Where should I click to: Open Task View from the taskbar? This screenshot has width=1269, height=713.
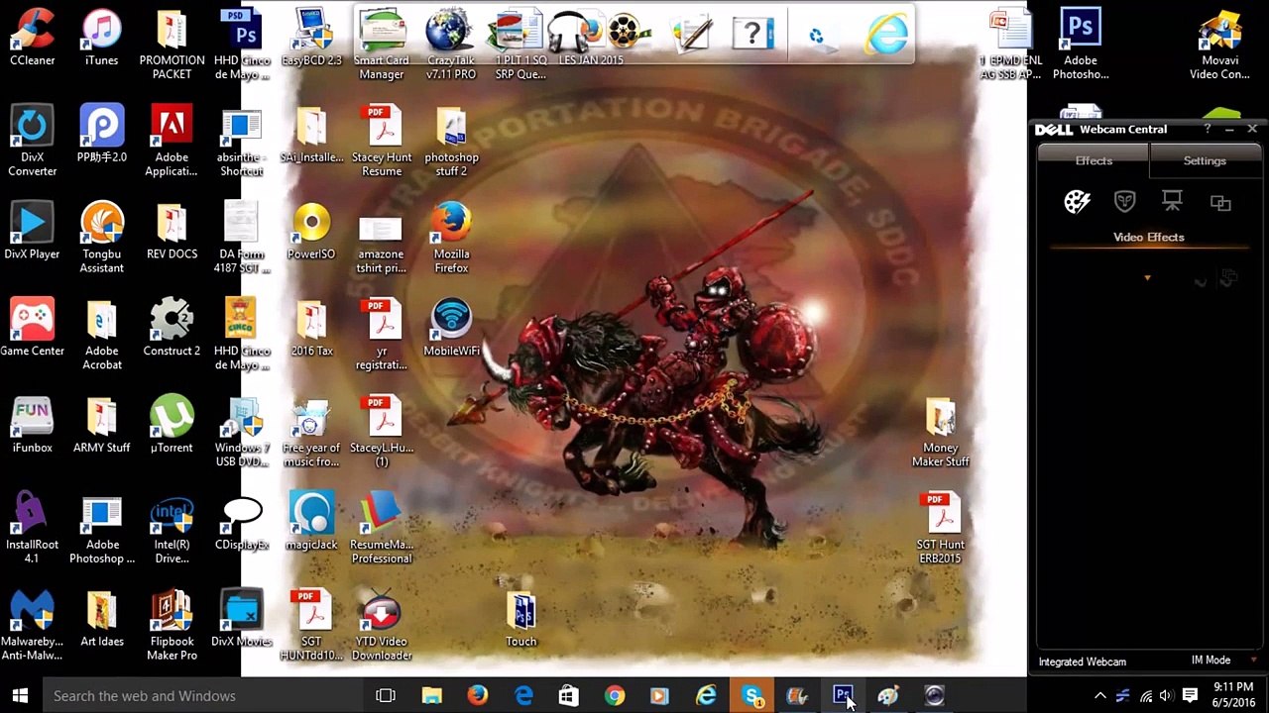point(386,695)
